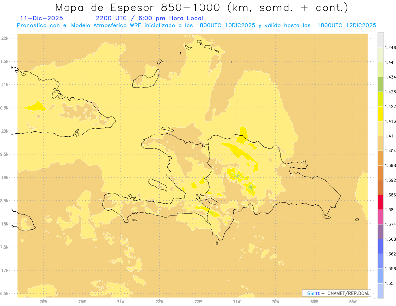Click the colorbar value '1.404'
Image resolution: width=396 pixels, height=306 pixels.
[391, 151]
